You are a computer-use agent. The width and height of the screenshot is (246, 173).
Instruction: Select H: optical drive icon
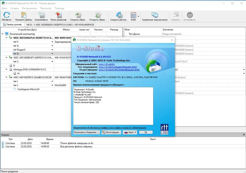coord(14,73)
